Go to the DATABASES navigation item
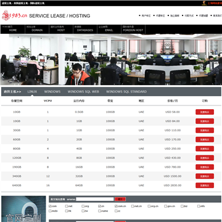This screenshot has height=222, width=222. point(85,29)
